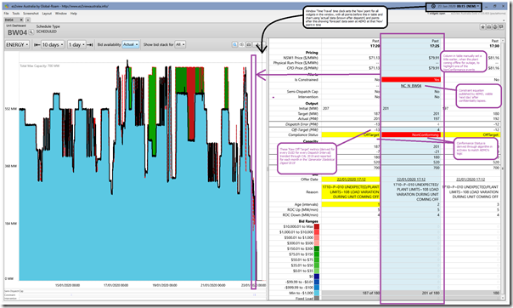The width and height of the screenshot is (513, 308).
Task: Open the 10 days range dropdown
Action: (53, 44)
